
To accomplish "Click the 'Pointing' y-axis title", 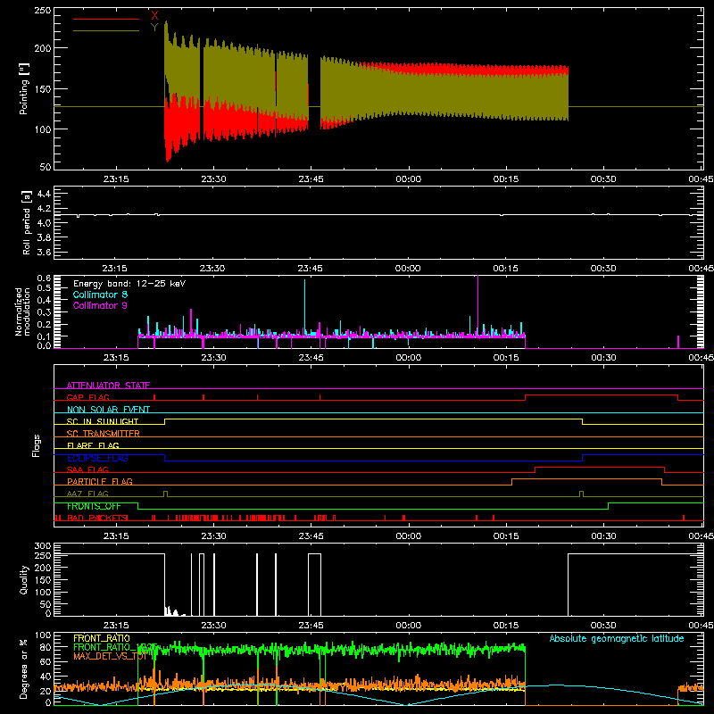I will pyautogui.click(x=24, y=88).
